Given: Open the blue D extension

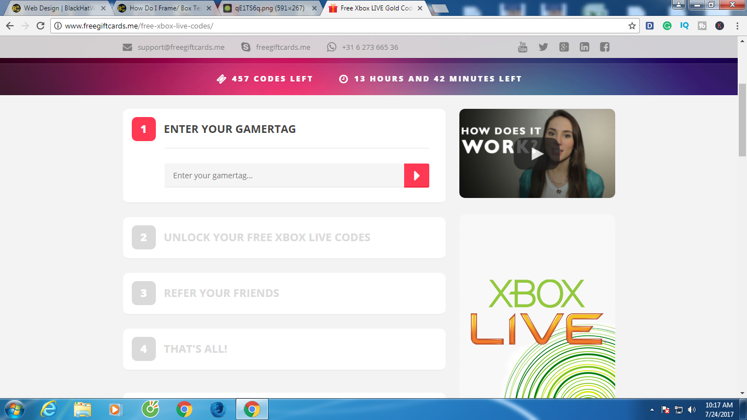Looking at the screenshot, I should (650, 26).
